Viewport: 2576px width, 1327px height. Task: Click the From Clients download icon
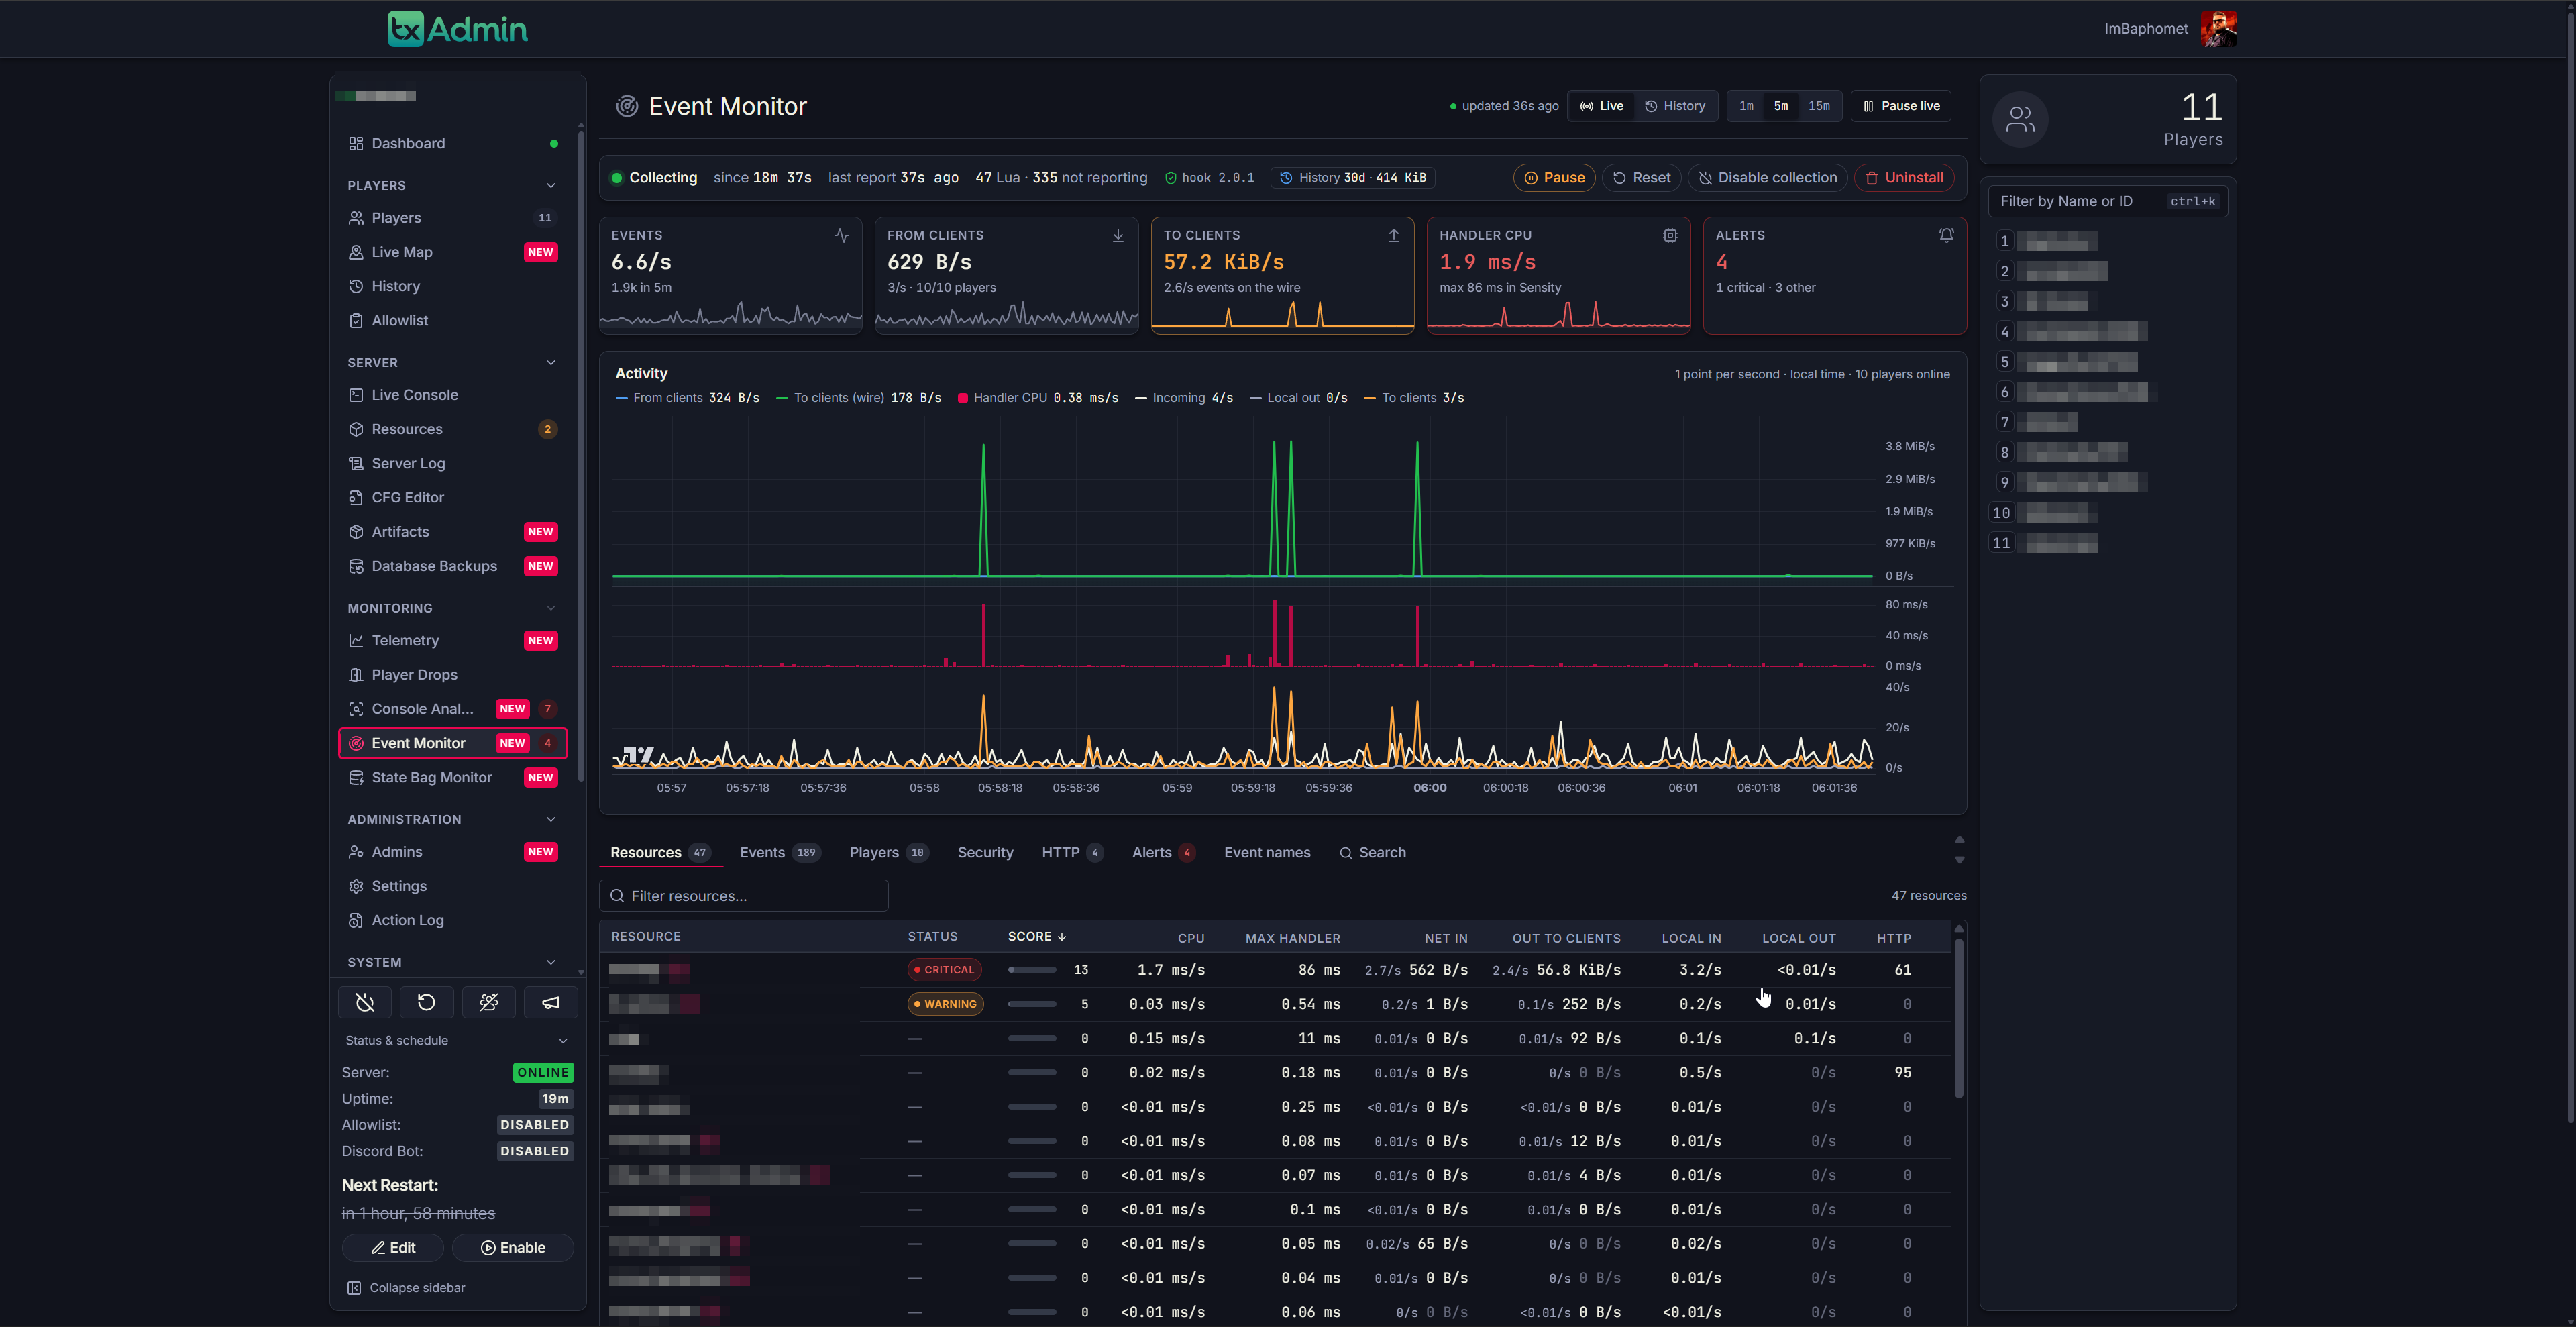pos(1118,235)
